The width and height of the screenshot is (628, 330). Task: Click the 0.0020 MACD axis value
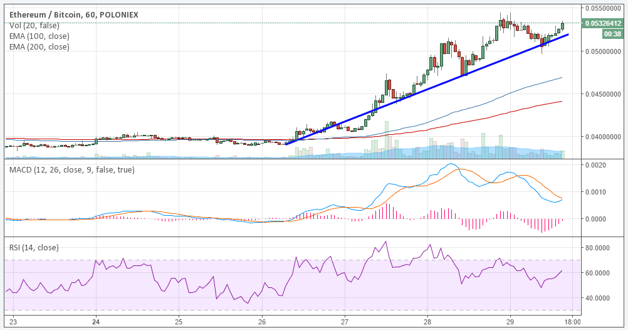[597, 165]
